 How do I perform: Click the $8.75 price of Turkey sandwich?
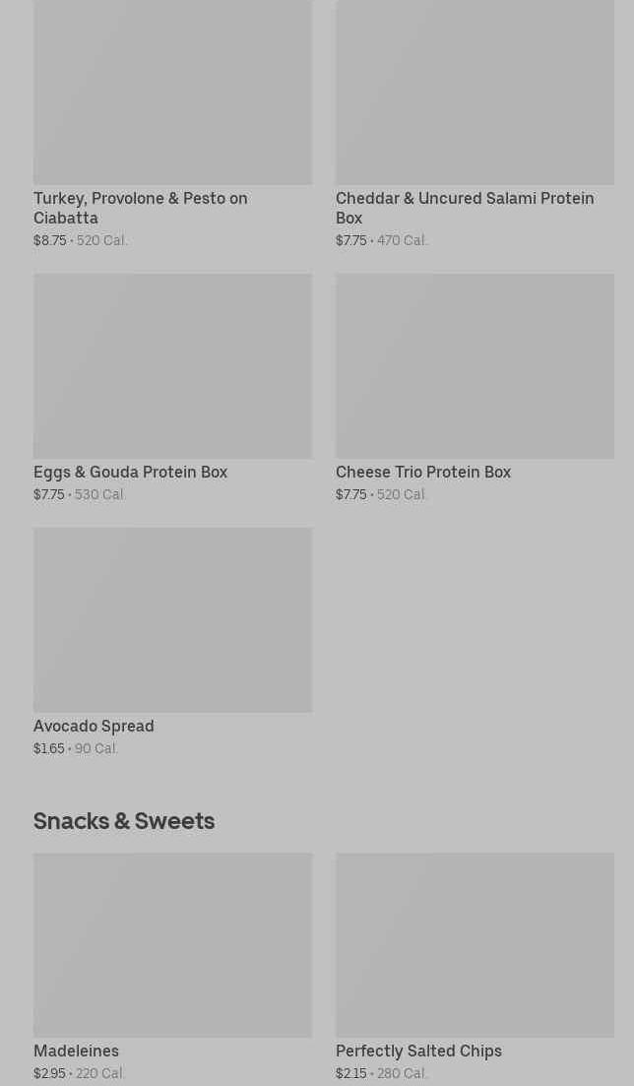point(49,241)
